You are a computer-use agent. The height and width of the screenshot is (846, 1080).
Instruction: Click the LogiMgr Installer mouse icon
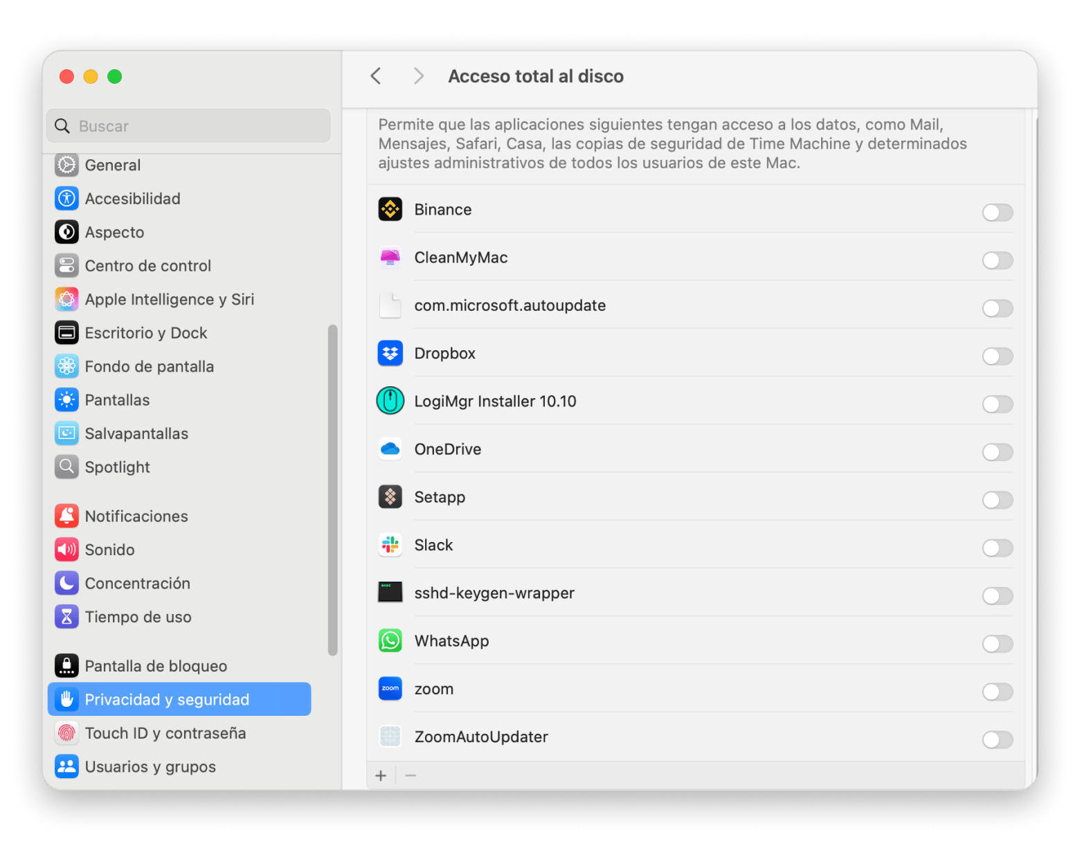pyautogui.click(x=390, y=402)
